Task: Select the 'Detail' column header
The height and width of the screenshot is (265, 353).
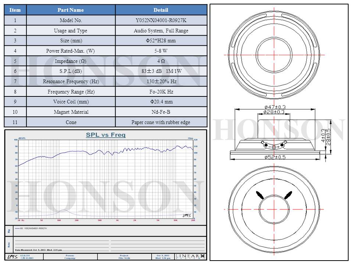Action: 161,10
